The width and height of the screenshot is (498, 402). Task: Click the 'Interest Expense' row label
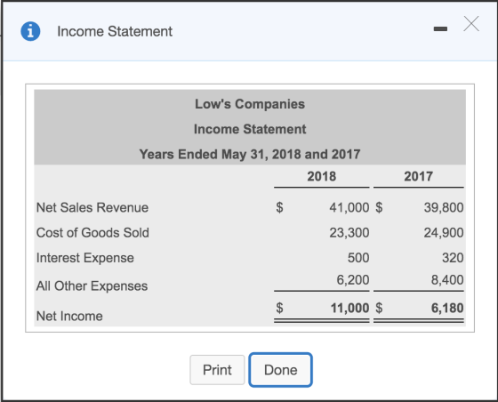click(x=85, y=258)
